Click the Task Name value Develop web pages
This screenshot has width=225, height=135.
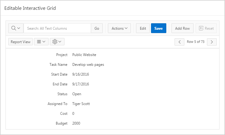tap(88, 65)
